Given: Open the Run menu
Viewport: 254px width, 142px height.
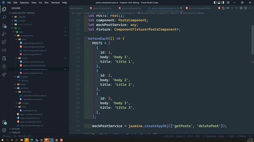Looking at the screenshot, I should pos(46,3).
